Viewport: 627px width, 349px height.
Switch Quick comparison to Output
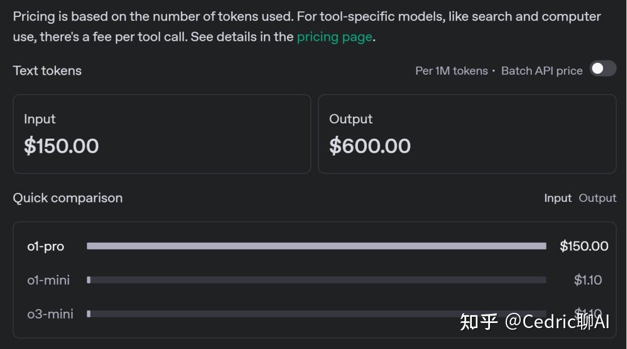[598, 198]
